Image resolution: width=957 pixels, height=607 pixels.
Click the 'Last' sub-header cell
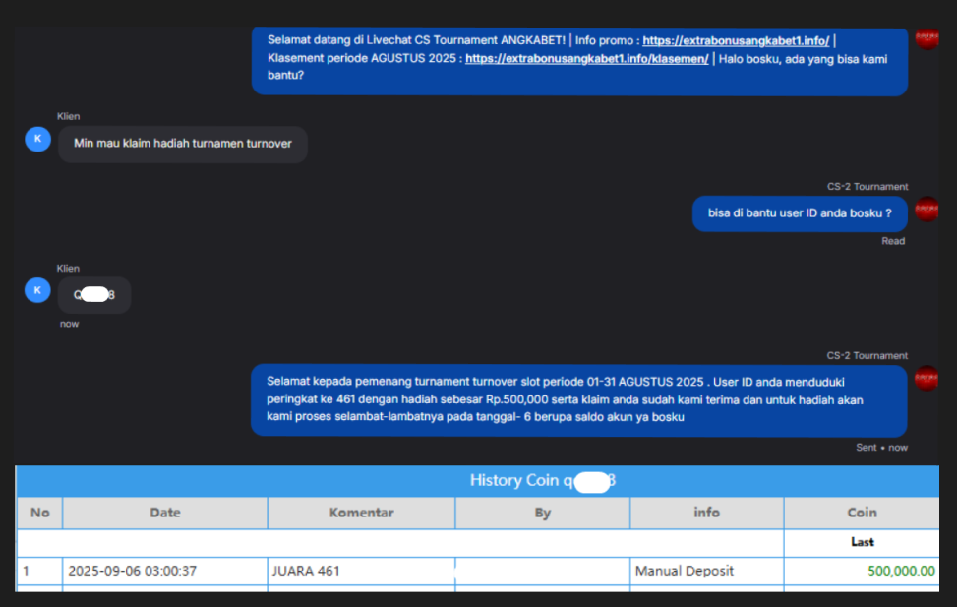[862, 542]
